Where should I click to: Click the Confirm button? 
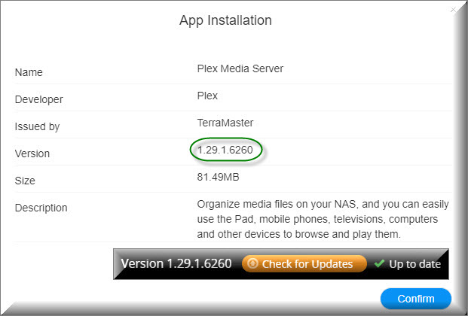416,299
